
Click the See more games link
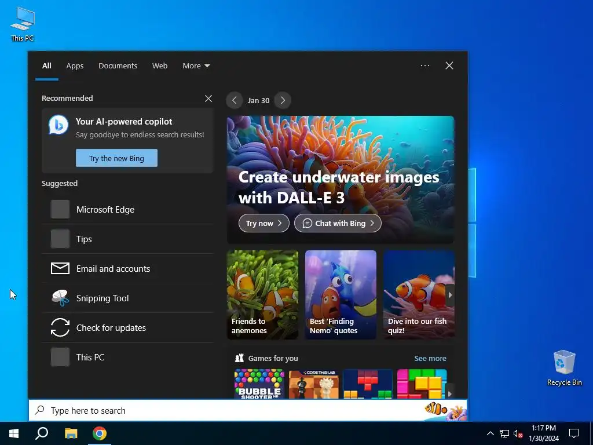tap(430, 358)
